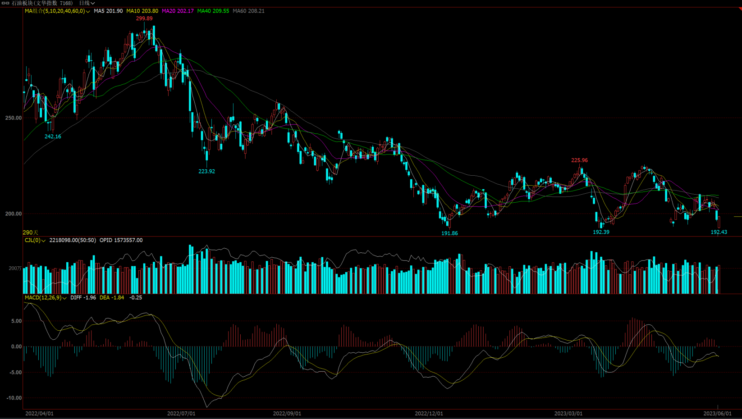Open the 日线 period dropdown
Screen dimensions: 742x419
[x=87, y=3]
